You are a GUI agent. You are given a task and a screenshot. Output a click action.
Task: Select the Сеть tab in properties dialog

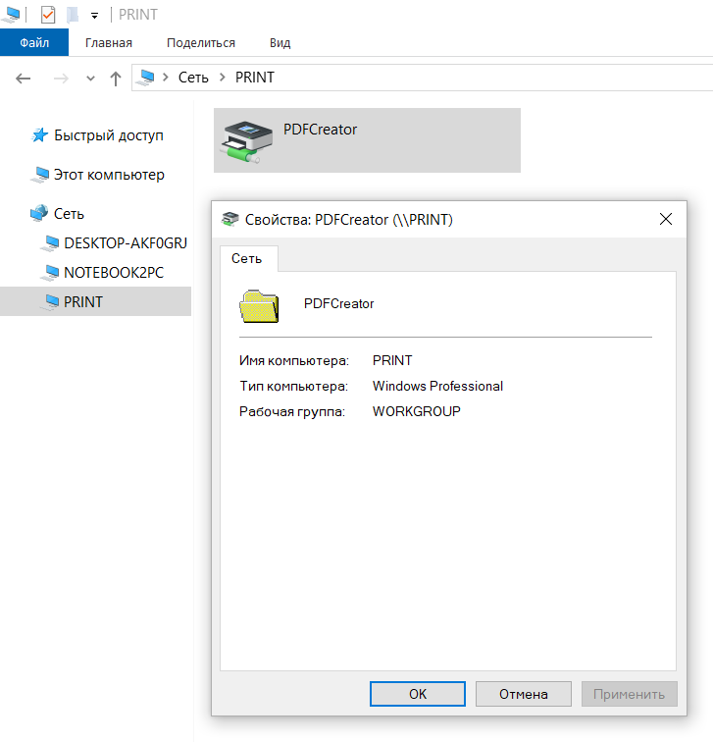pyautogui.click(x=247, y=258)
